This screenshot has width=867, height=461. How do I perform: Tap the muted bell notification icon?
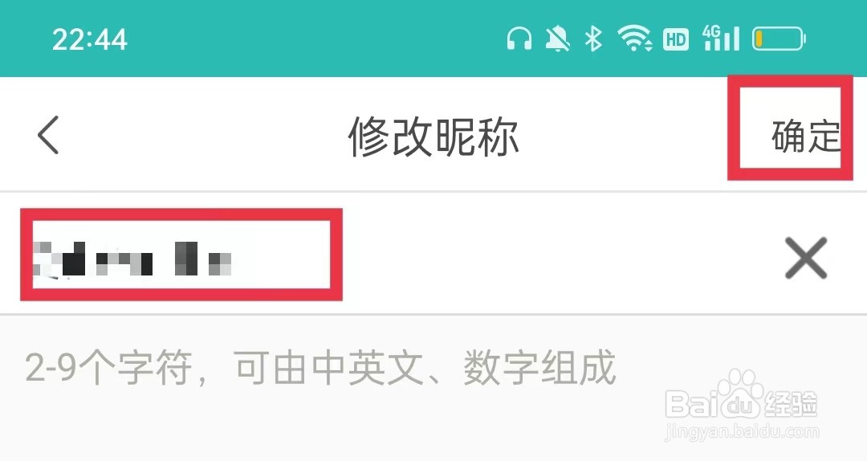click(x=557, y=39)
